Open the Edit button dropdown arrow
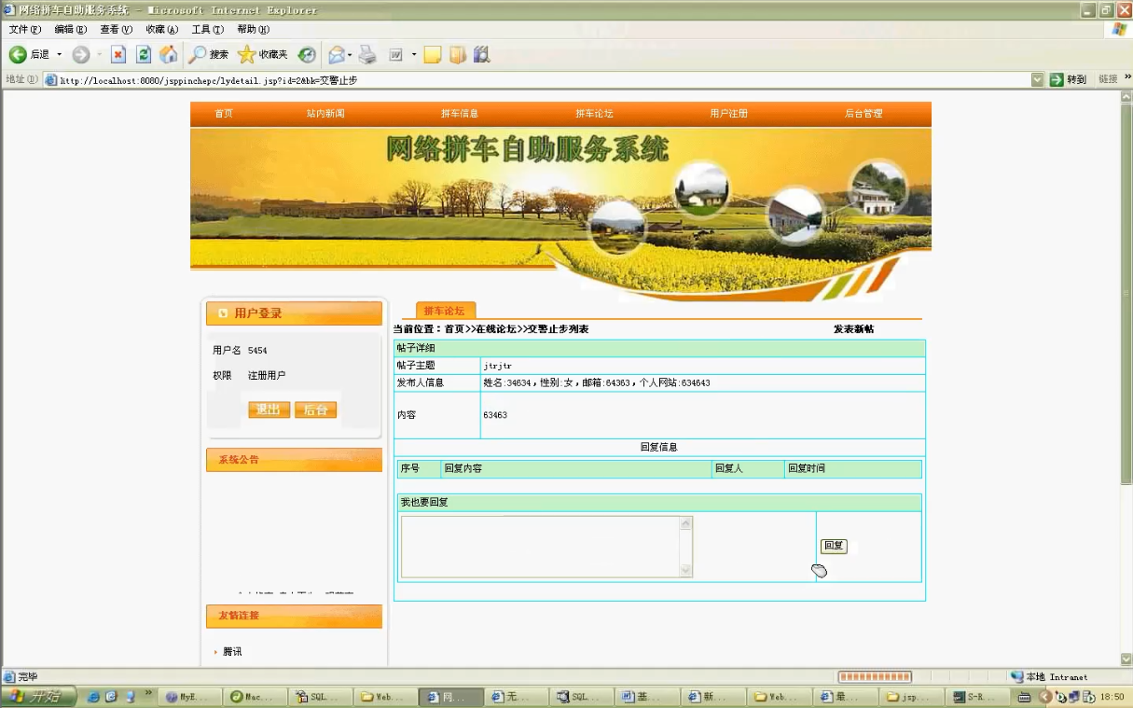 [414, 55]
